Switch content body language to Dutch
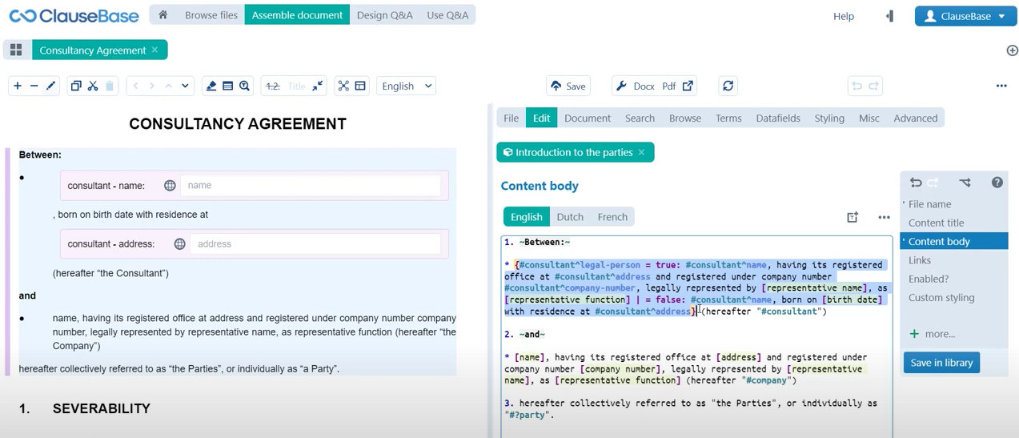The width and height of the screenshot is (1019, 438). pos(570,217)
